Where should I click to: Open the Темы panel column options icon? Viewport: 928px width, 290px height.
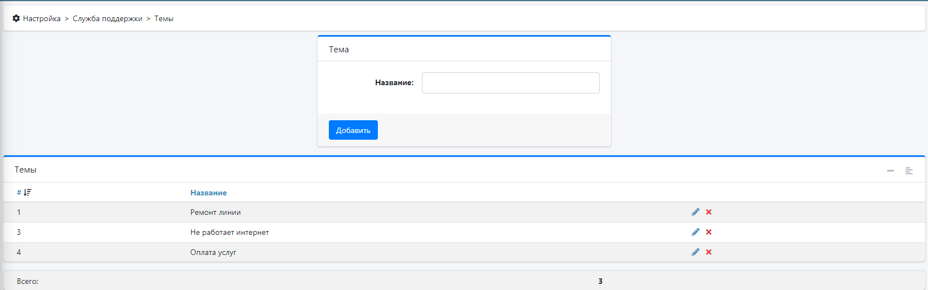pyautogui.click(x=908, y=170)
